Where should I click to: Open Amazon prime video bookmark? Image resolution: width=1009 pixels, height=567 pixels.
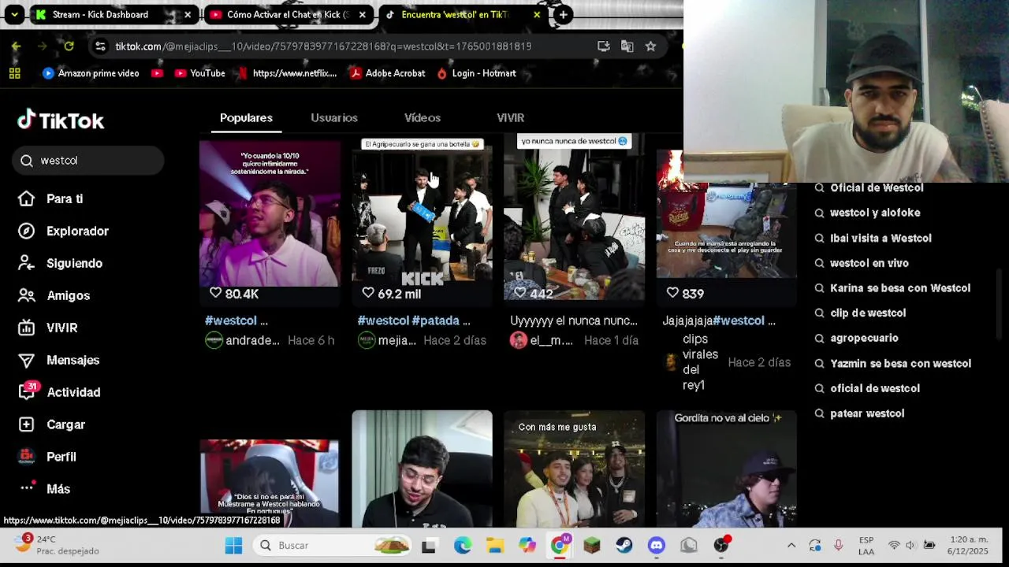[91, 73]
